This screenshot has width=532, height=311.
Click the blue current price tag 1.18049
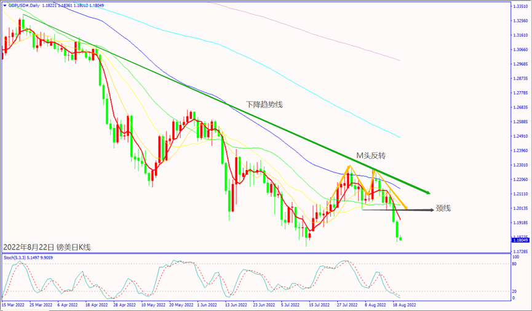tap(520, 241)
